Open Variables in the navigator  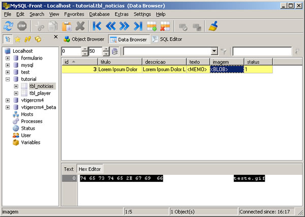(30, 142)
